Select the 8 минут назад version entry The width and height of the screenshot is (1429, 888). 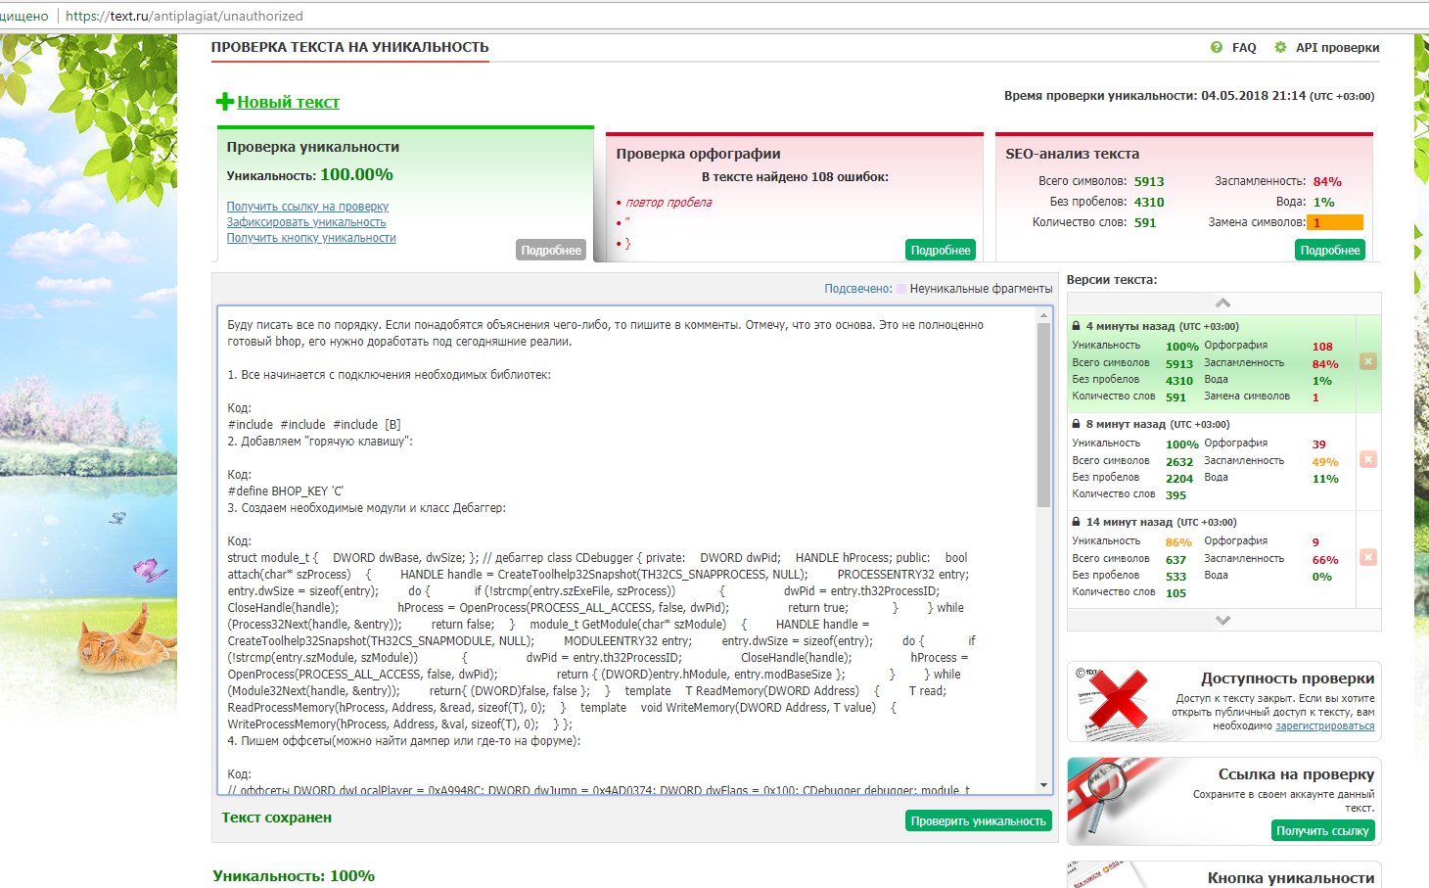point(1211,461)
